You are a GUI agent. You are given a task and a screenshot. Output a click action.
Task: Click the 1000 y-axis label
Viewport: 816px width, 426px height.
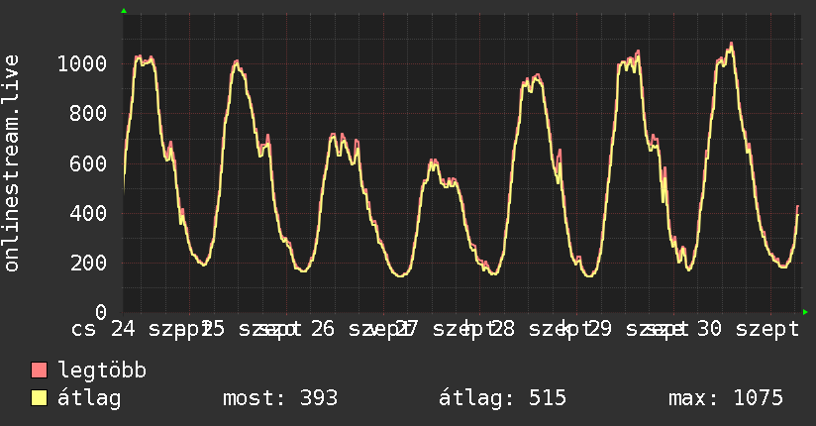pos(82,64)
